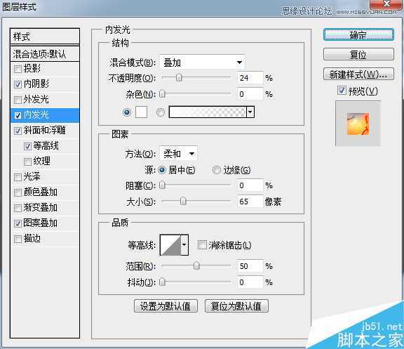Uncheck 斜面和浮雕 checkbox
404x349 pixels.
click(x=18, y=131)
